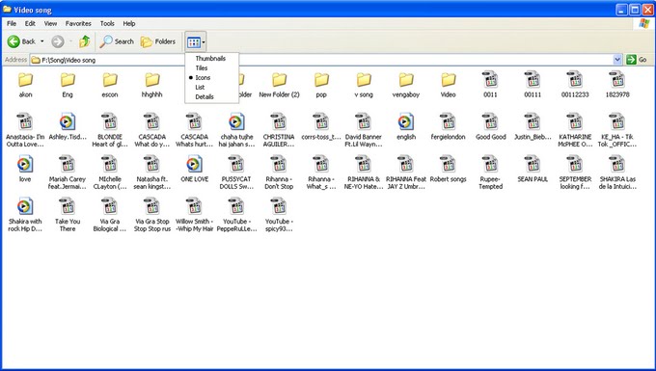Screen dimensions: 656x371
Task: Select the BLONDIE Heart of gl... file
Action: 110,130
